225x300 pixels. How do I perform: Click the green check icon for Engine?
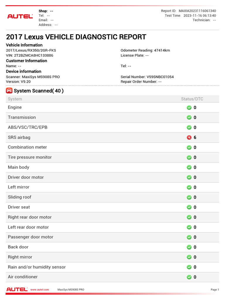[189, 108]
